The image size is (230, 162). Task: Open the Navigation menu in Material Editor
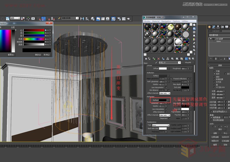click(166, 21)
